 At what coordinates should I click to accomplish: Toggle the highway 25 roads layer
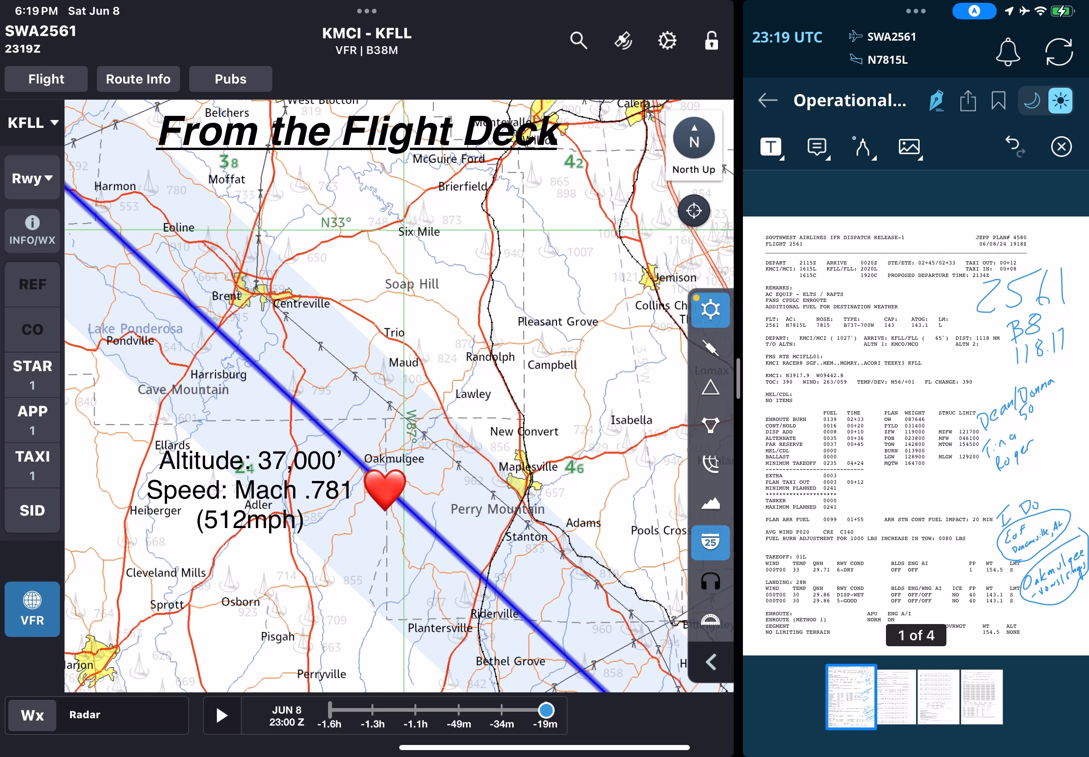(710, 543)
